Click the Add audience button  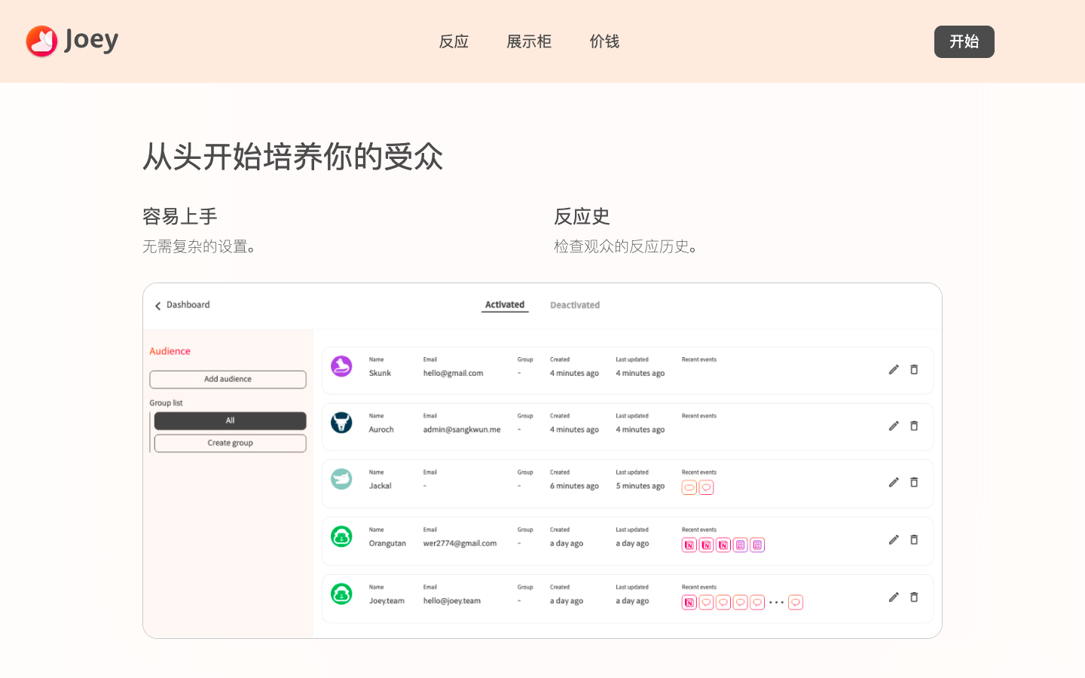coord(228,379)
